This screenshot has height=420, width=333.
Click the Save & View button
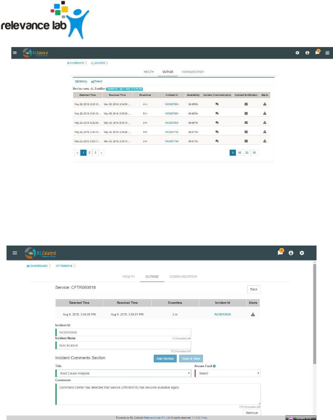(x=191, y=359)
